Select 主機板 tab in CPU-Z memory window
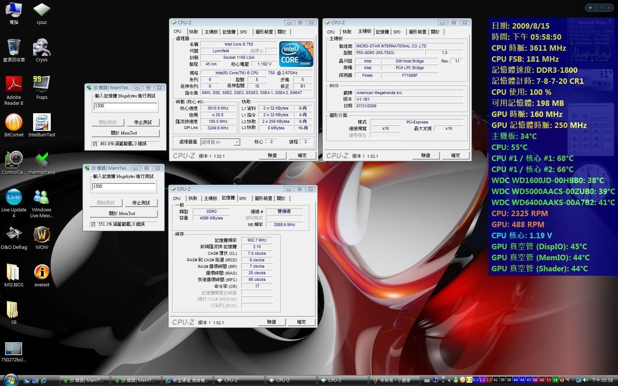Image resolution: width=618 pixels, height=386 pixels. (x=211, y=199)
